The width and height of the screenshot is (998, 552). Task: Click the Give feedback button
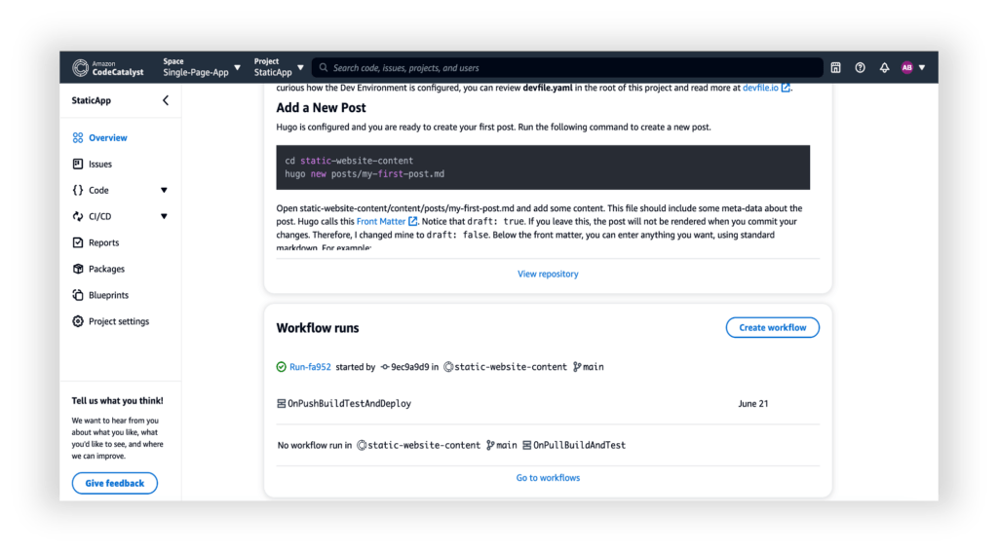point(115,483)
